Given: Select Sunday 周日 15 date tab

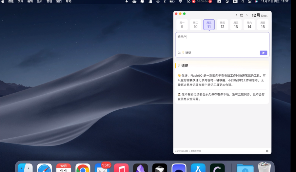Looking at the screenshot, I should tap(263, 25).
